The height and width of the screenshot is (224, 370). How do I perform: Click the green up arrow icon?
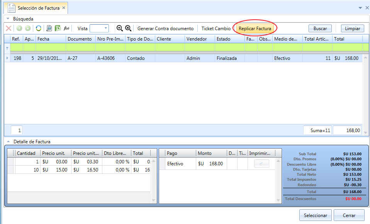pyautogui.click(x=19, y=28)
